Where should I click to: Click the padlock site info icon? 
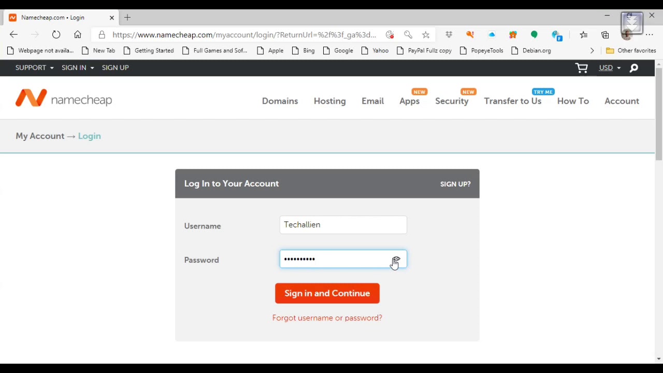[102, 35]
